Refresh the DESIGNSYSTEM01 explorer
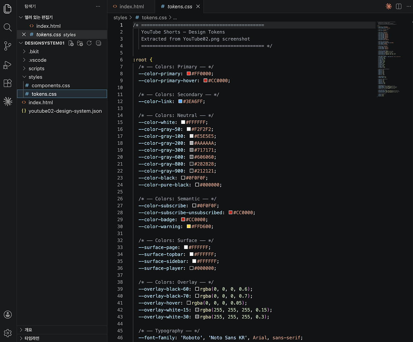This screenshot has width=413, height=342. (x=89, y=43)
